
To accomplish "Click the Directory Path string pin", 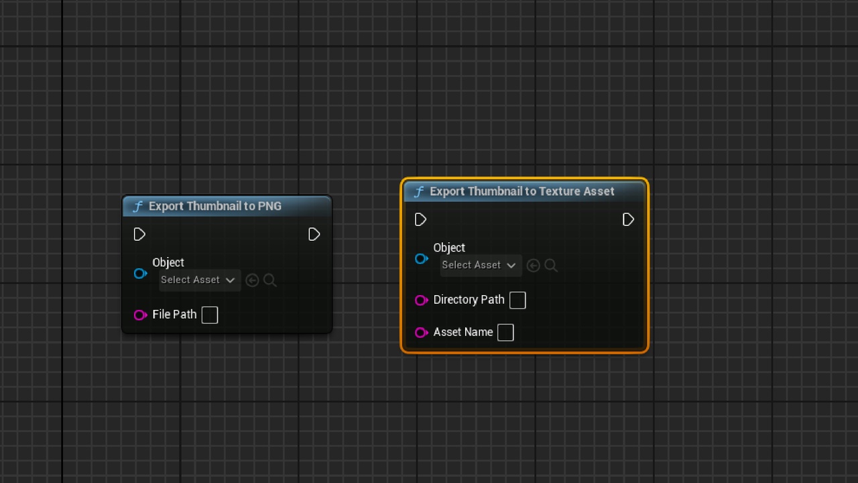I will click(421, 300).
